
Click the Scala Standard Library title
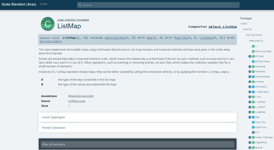[x=19, y=4]
